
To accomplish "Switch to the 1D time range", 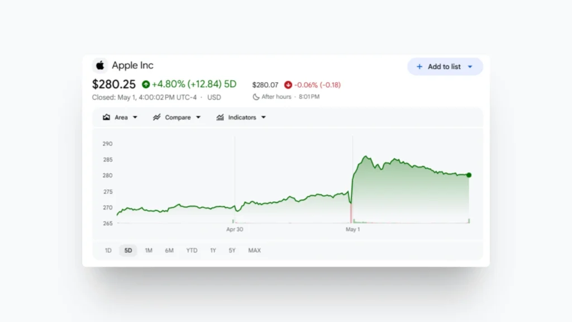I will click(108, 250).
